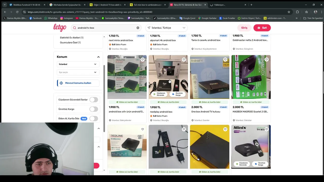The image size is (324, 182).
Task: Toggle Elden Al, Kartla Öde switch
Action: [x=94, y=119]
